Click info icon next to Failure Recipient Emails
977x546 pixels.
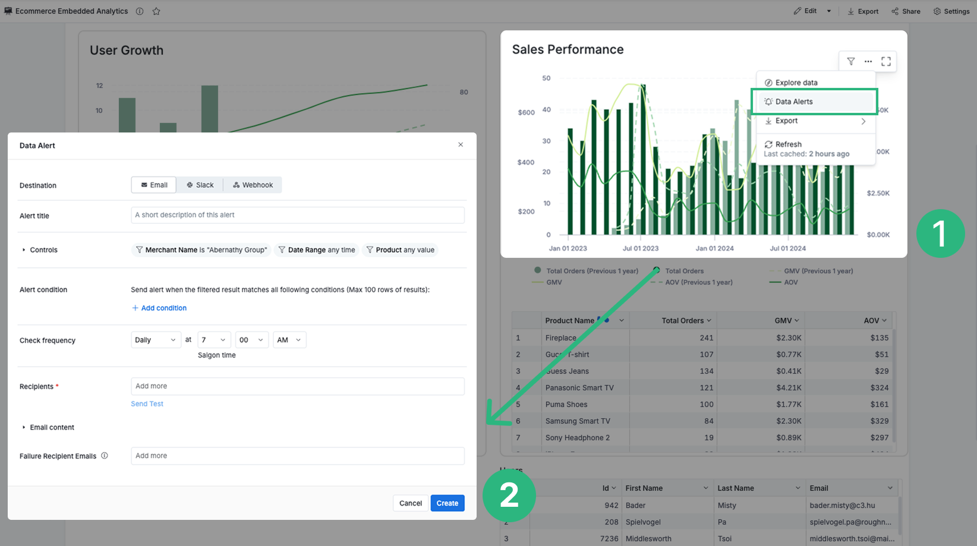105,456
